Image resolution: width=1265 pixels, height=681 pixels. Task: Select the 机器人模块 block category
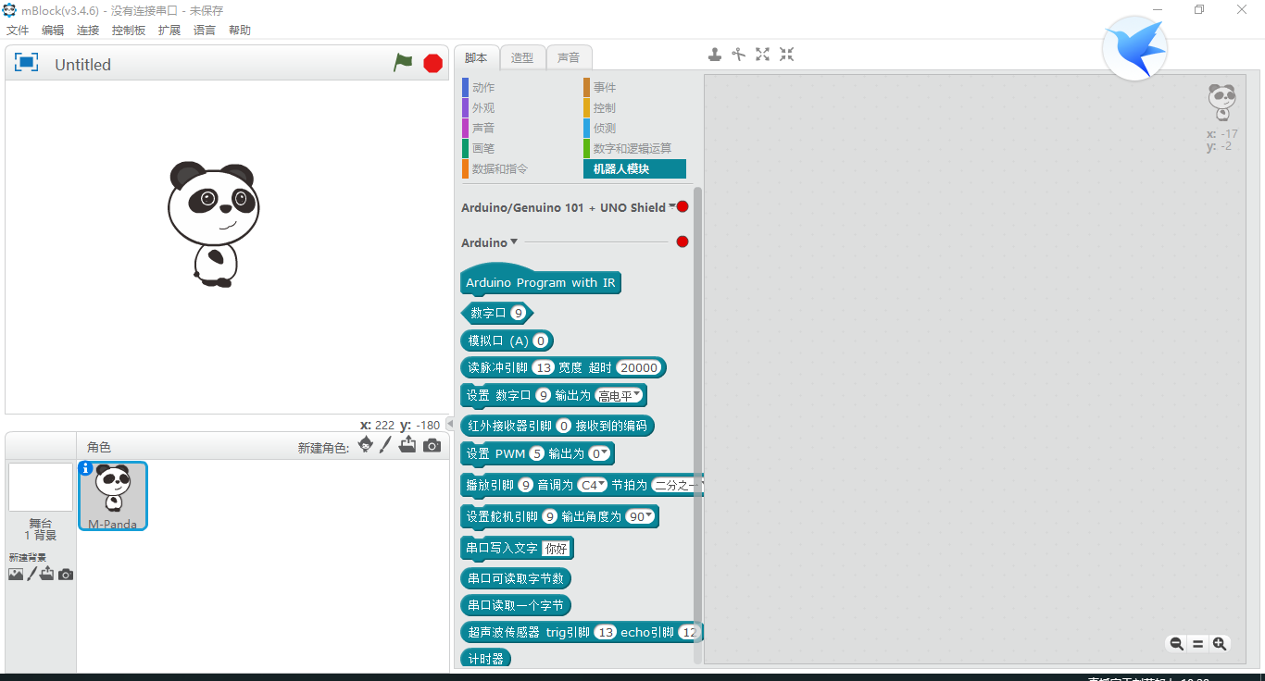[634, 169]
